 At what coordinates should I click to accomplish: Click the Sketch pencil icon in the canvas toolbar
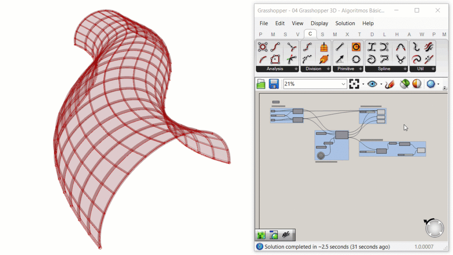click(x=390, y=84)
